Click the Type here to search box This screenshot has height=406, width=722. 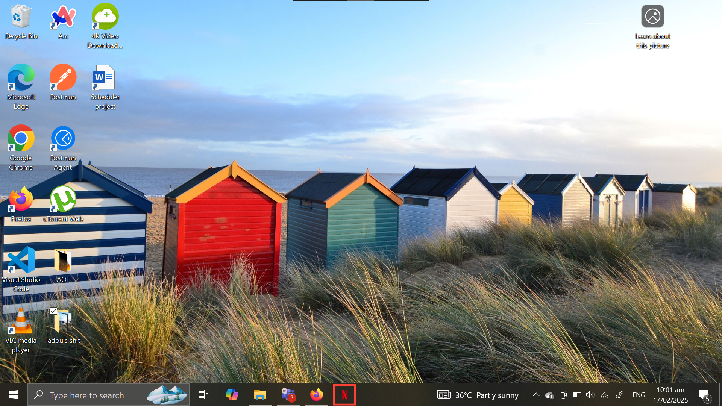pyautogui.click(x=87, y=395)
